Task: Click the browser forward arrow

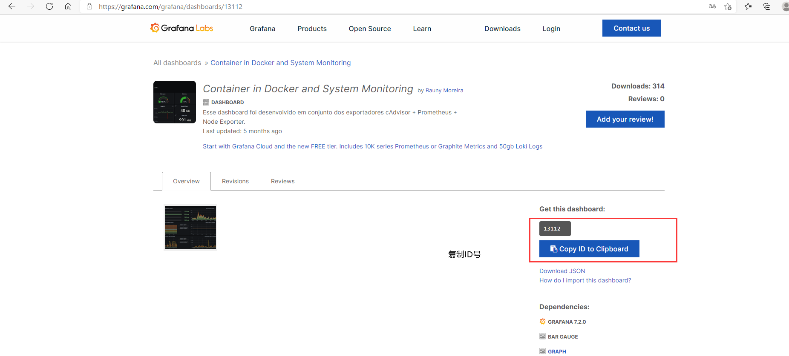Action: (x=31, y=6)
